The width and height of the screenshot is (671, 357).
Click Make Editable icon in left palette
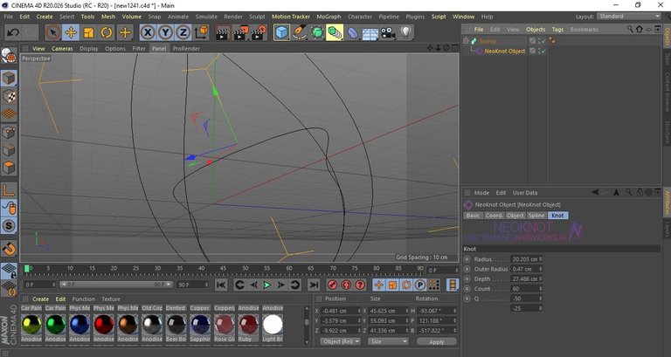coord(9,57)
